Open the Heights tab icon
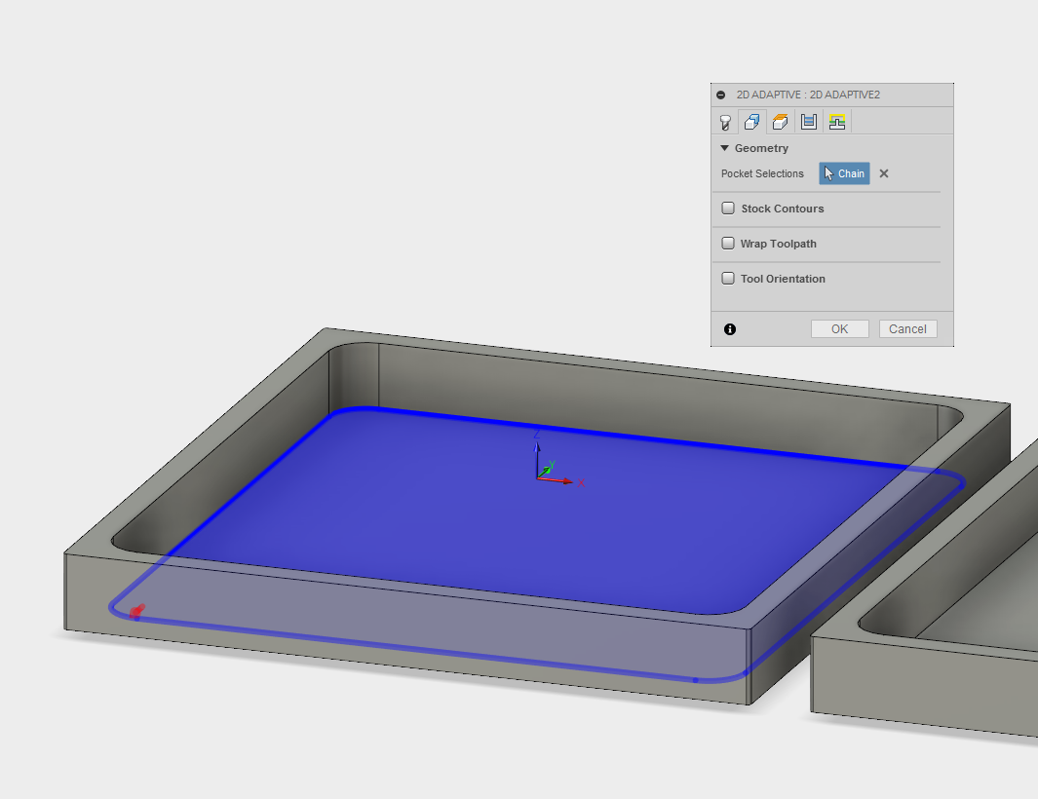This screenshot has height=799, width=1038. click(781, 122)
